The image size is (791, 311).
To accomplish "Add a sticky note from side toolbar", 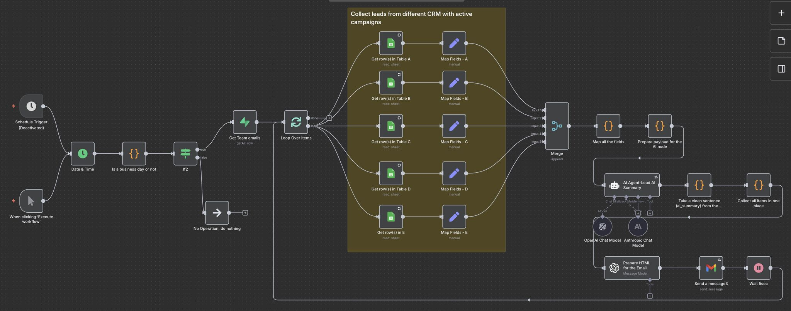I will click(x=781, y=41).
